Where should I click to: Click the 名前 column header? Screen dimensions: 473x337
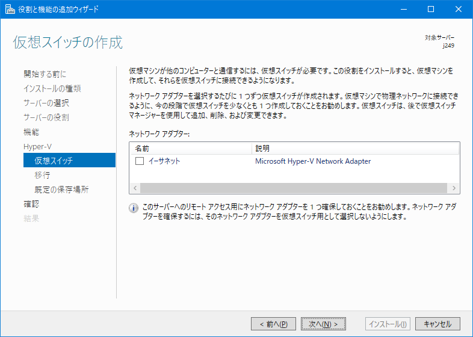[x=142, y=148]
